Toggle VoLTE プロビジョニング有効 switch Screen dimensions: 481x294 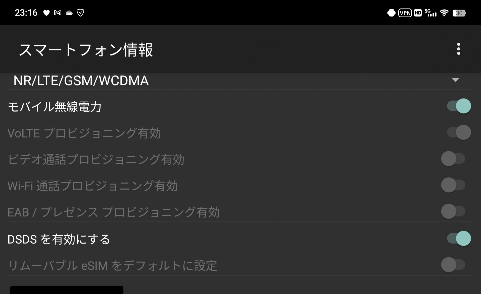click(459, 132)
